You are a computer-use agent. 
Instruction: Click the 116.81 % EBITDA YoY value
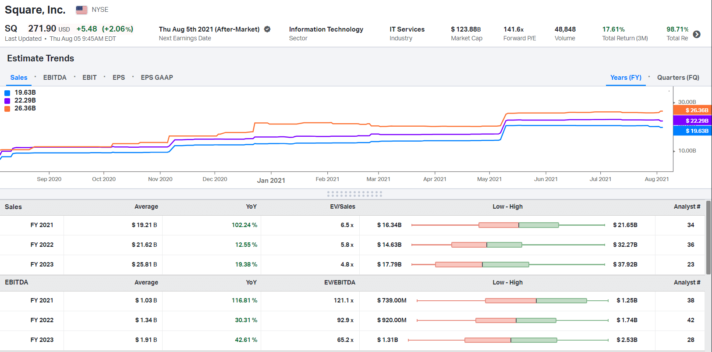(244, 300)
